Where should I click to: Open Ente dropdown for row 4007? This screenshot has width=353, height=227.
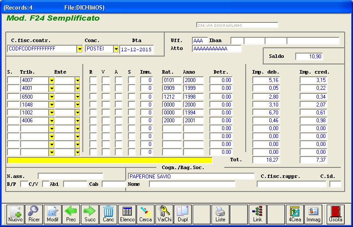(78, 80)
